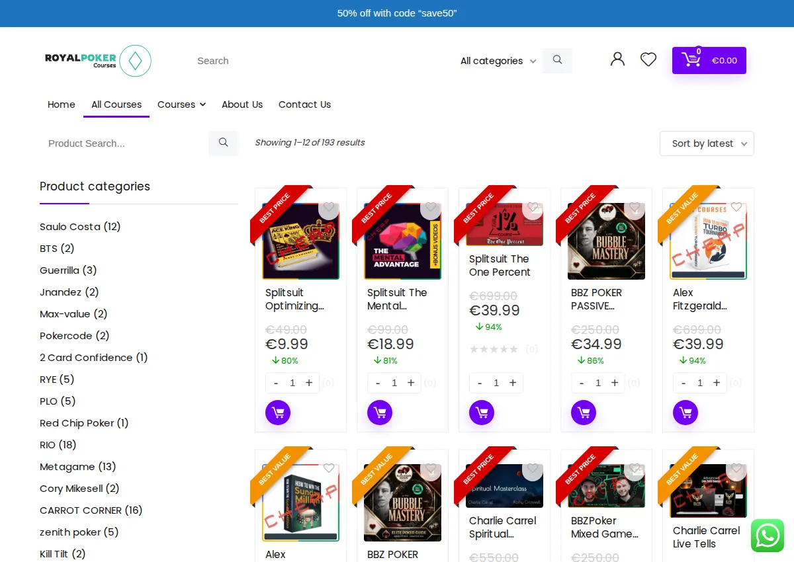Screen dimensions: 794x562
Task: Increase quantity for Alex Fitzgerald course
Action: (x=717, y=383)
